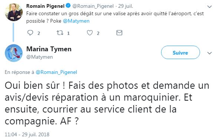The height and width of the screenshot is (140, 213).
Task: Click @Romain_Pigenel link after En réponse à
Action: click(56, 72)
